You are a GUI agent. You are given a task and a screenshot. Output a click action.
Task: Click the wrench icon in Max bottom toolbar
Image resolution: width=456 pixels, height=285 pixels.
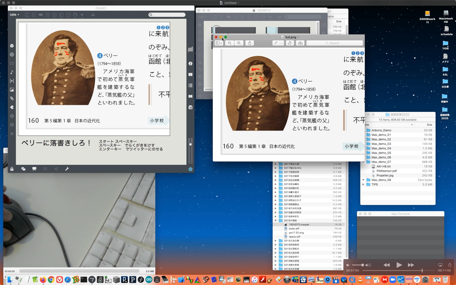tap(67, 169)
